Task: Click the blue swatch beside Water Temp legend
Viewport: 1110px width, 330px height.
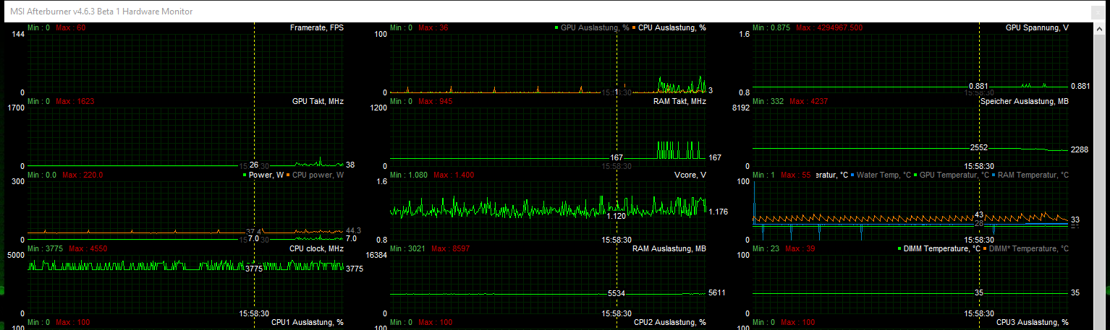Action: (x=852, y=175)
